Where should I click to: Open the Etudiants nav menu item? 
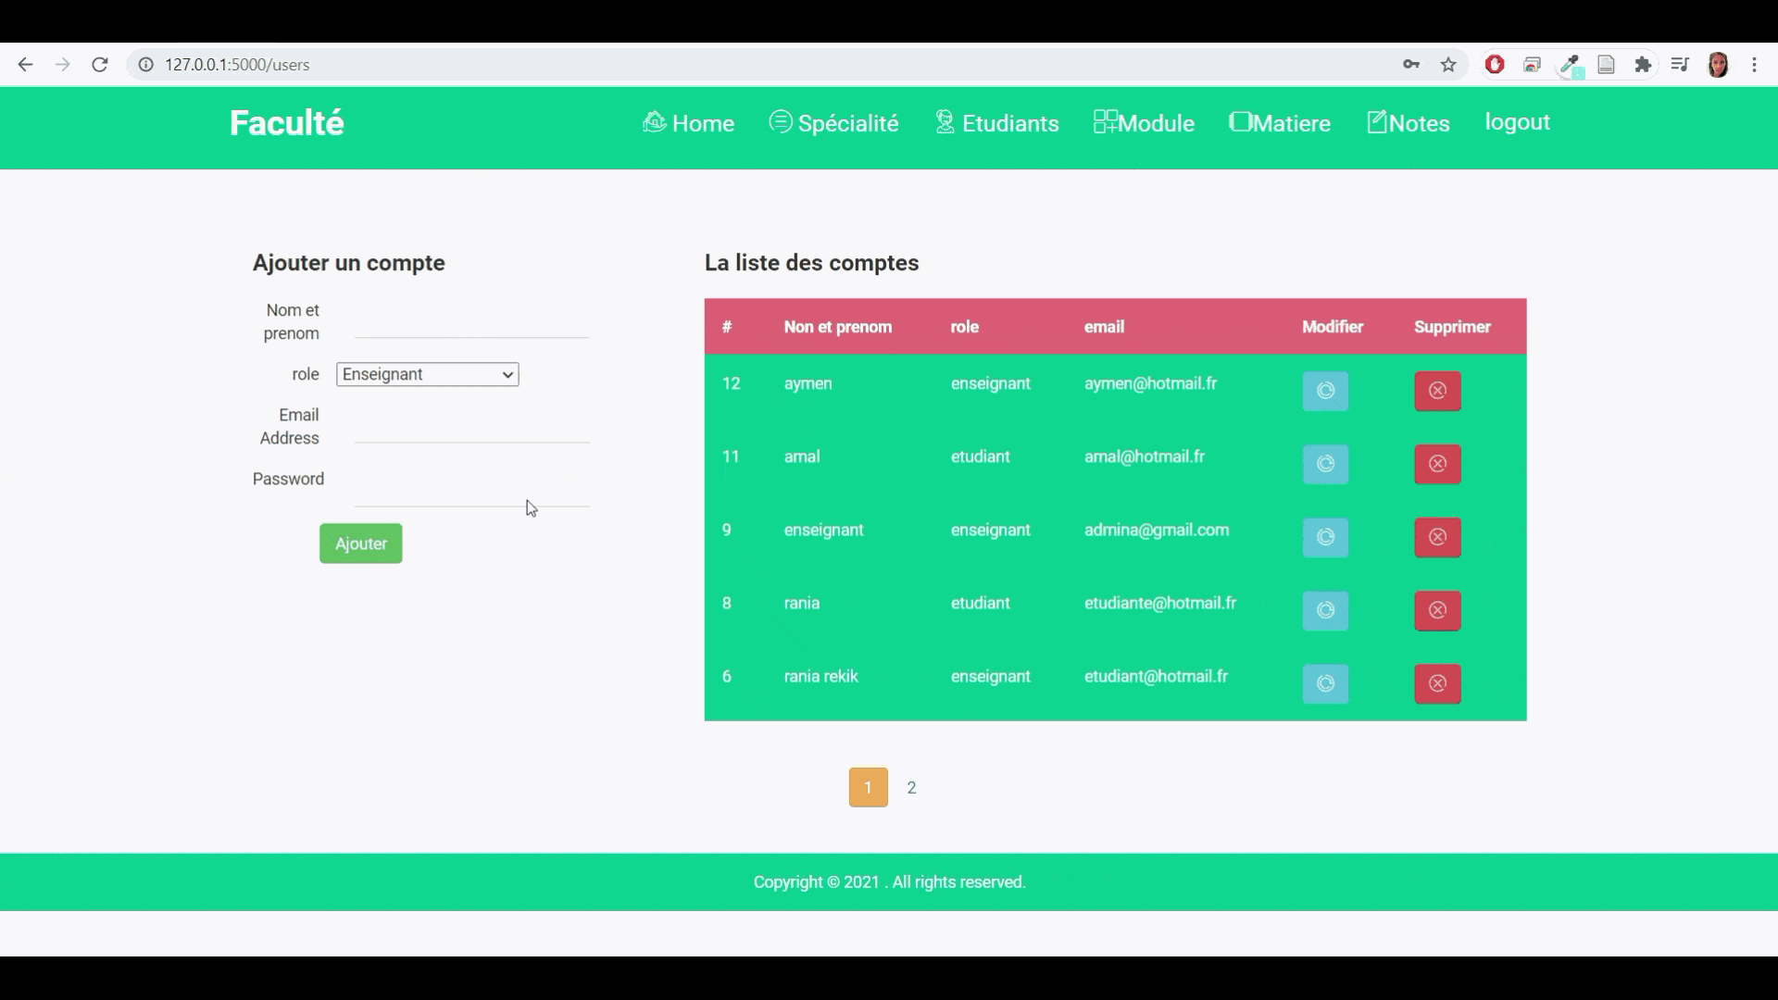(997, 123)
